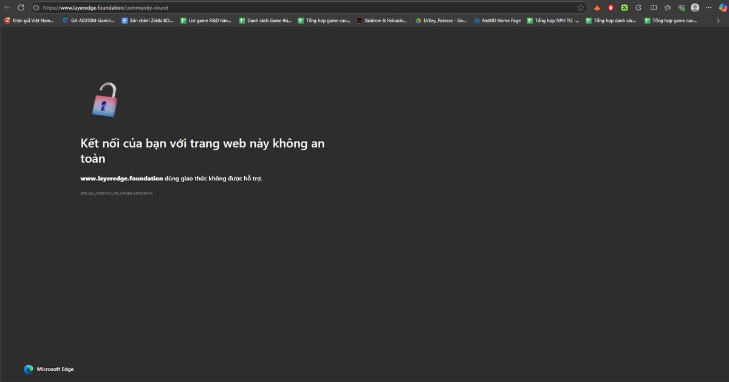
Task: Open the NetHD Home Page bookmark
Action: pyautogui.click(x=498, y=21)
